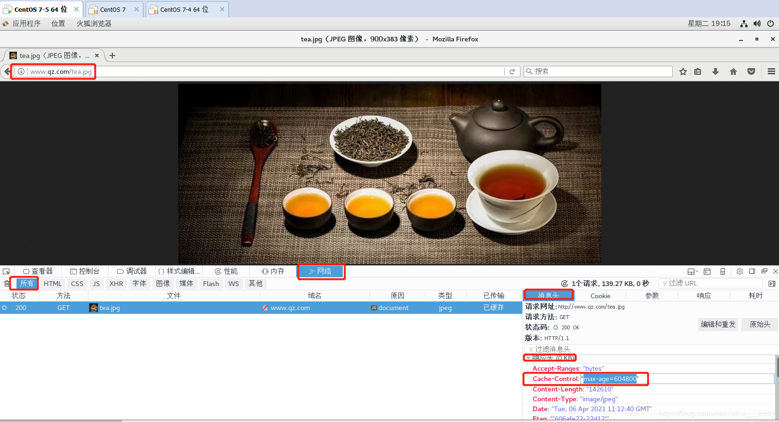Screen dimensions: 779x422
Task: Bookmark this page with the star icon
Action: pyautogui.click(x=683, y=72)
